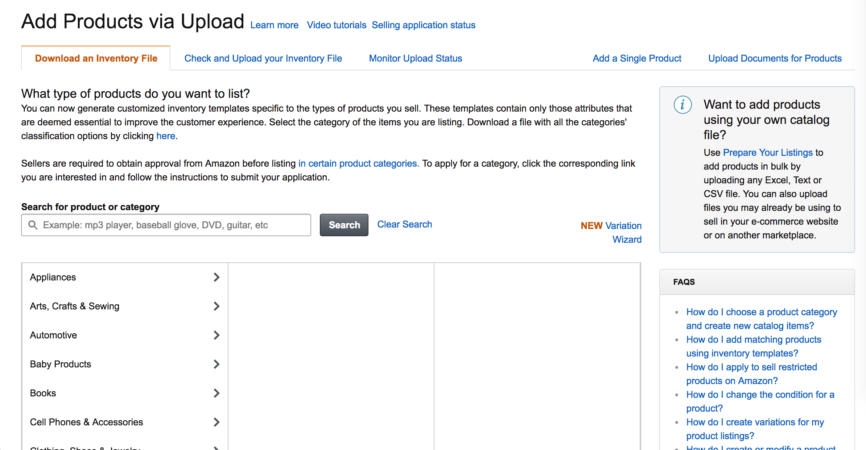Open Add a Single Product link
The image size is (866, 450).
637,58
